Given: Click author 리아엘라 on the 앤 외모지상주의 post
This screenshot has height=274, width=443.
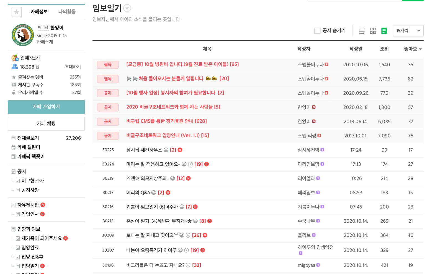Looking at the screenshot, I should tap(306, 178).
